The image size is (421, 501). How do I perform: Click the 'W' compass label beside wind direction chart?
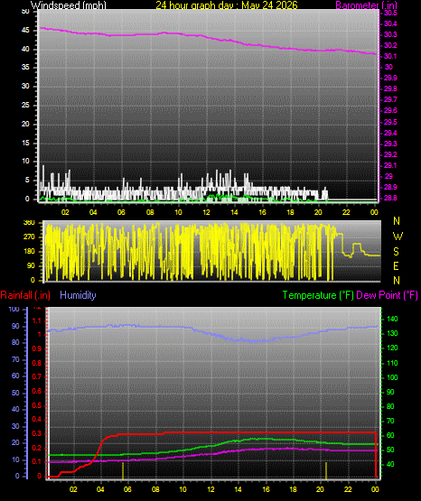tap(398, 237)
